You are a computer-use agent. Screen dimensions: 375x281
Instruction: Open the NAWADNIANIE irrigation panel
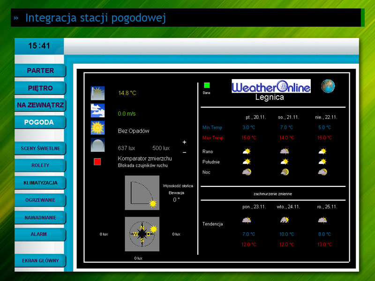(x=40, y=217)
